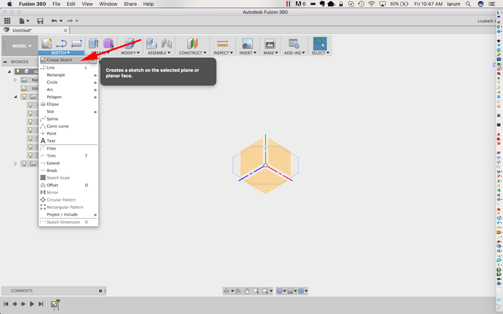The width and height of the screenshot is (503, 314).
Task: Open the Circle submenu
Action: (68, 82)
